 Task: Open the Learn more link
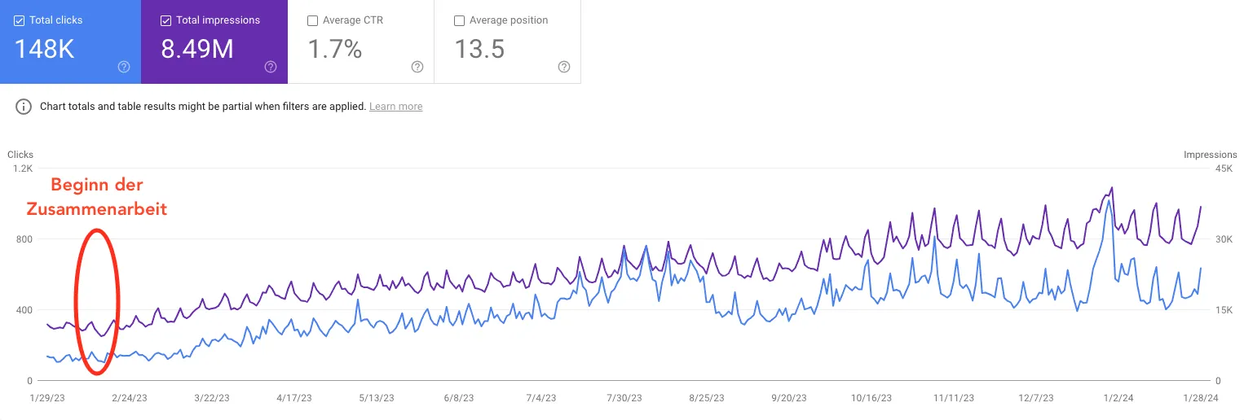395,107
